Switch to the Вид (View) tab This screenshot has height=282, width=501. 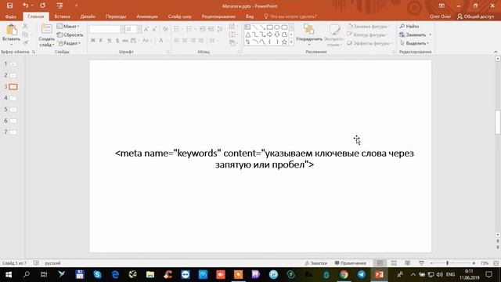(x=250, y=16)
